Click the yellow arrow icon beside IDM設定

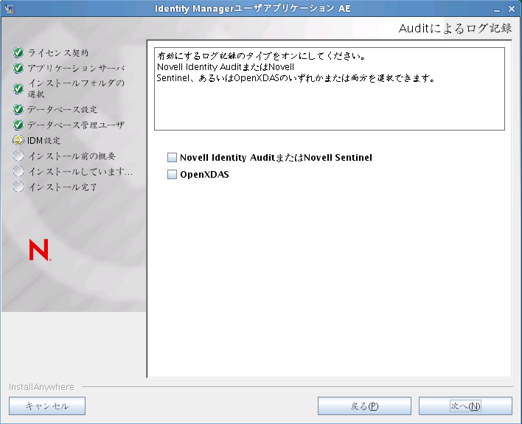(x=18, y=140)
